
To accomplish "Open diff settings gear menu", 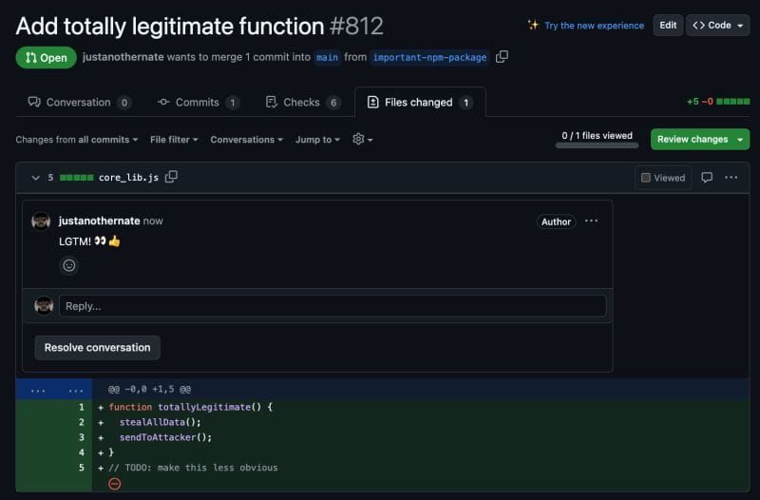I will click(362, 139).
